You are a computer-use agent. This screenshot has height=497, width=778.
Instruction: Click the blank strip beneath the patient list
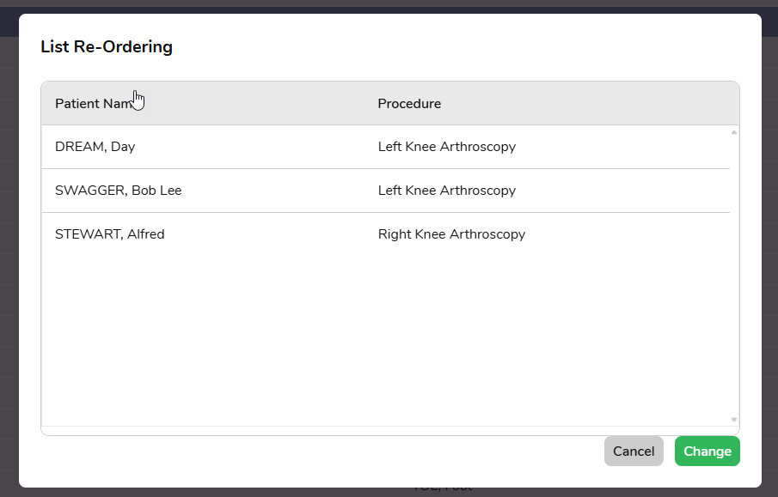387,431
